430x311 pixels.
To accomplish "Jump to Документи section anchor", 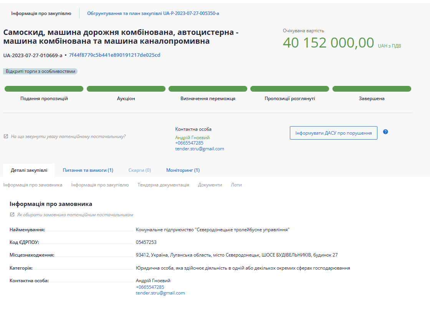I will 210,185.
